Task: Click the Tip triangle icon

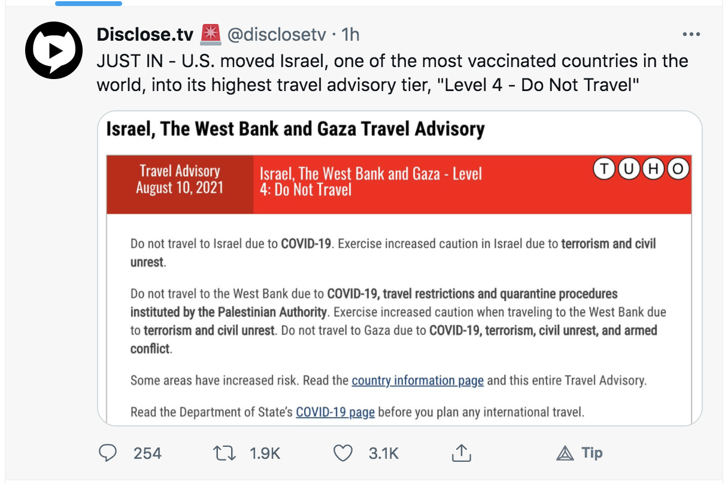Action: coord(565,453)
